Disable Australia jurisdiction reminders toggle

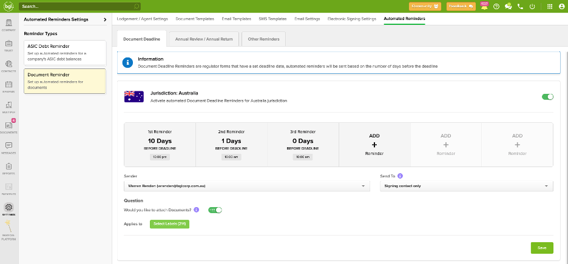[x=547, y=97]
